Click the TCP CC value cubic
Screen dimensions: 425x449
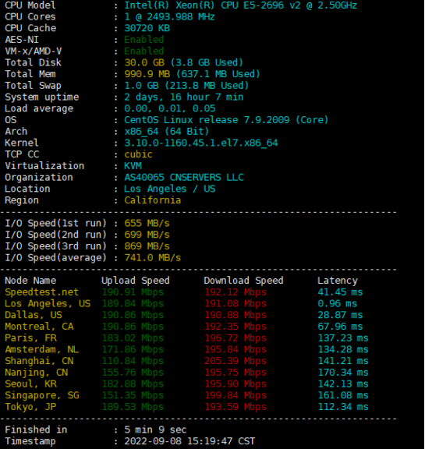[138, 154]
